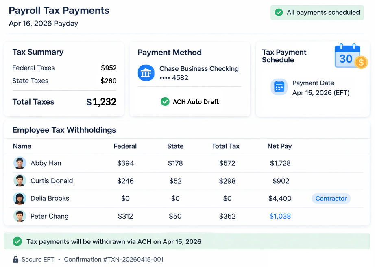Click Curtis Donald's avatar photo
This screenshot has width=375, height=267.
(x=20, y=180)
